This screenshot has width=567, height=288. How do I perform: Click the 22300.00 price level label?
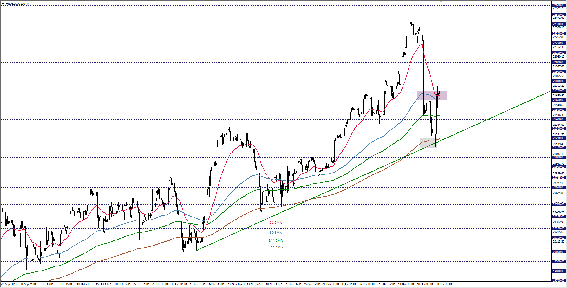tap(558, 34)
